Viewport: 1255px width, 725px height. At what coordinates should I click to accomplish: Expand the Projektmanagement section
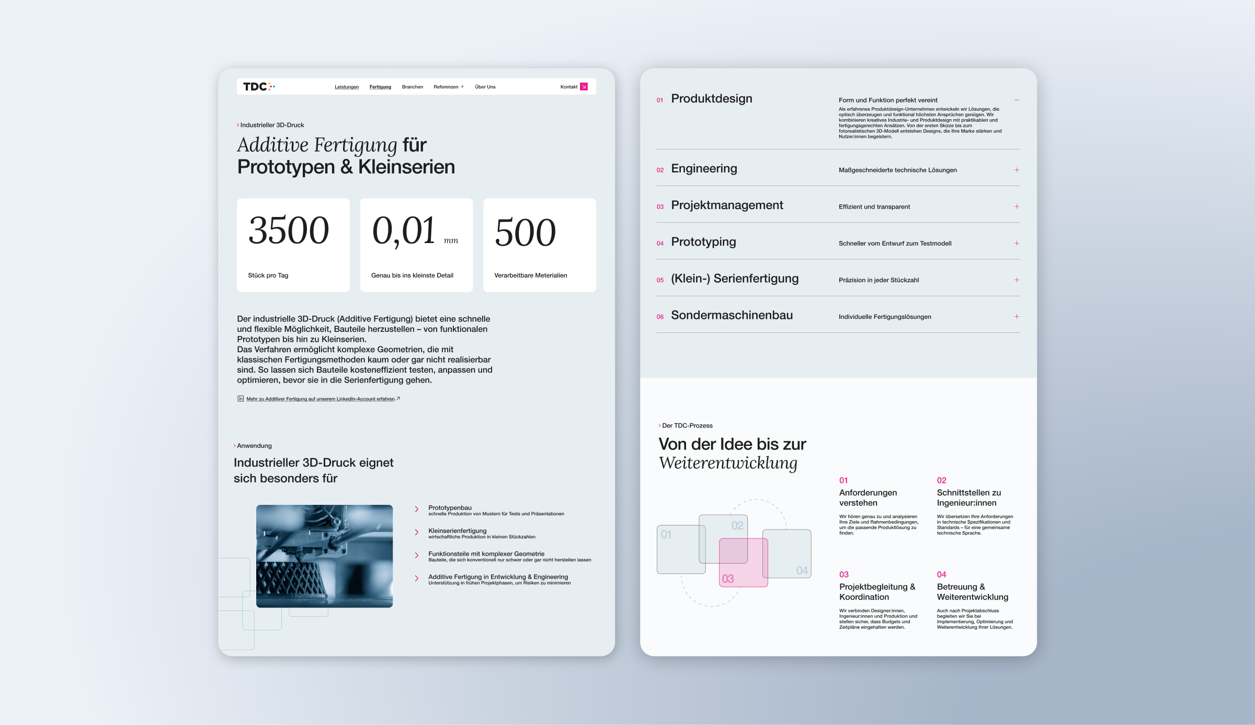(x=1016, y=206)
